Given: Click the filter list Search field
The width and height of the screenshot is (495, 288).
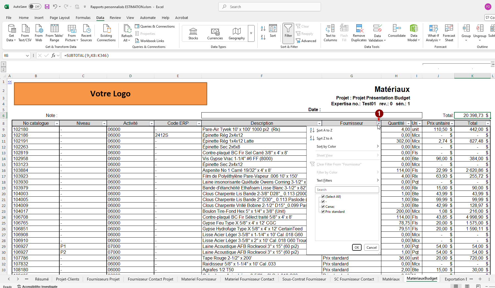Looking at the screenshot, I should point(347,190).
